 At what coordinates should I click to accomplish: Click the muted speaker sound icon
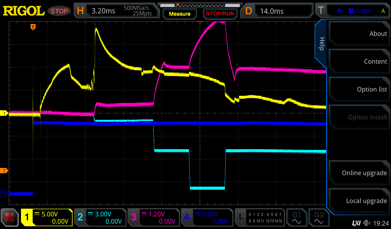coord(367,223)
